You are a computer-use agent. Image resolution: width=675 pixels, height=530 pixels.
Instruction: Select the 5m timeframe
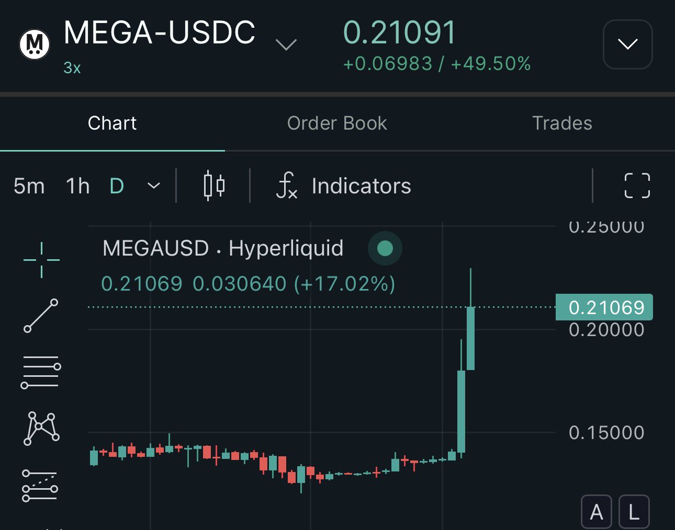(x=29, y=186)
